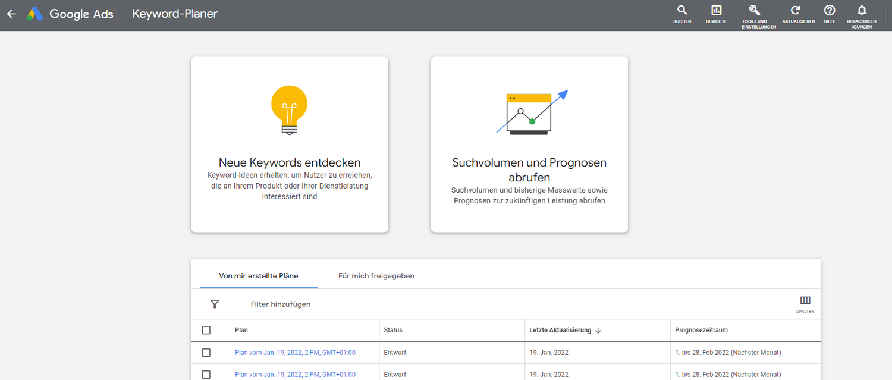Screen dimensions: 892x380
Task: Switch to Für mich freigegeben tab
Action: pos(376,276)
